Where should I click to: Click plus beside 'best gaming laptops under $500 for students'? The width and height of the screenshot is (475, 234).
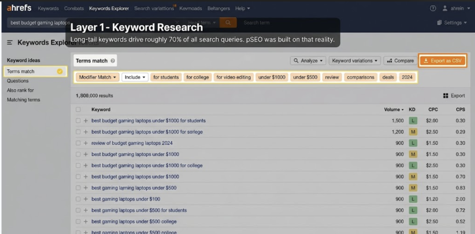point(86,210)
